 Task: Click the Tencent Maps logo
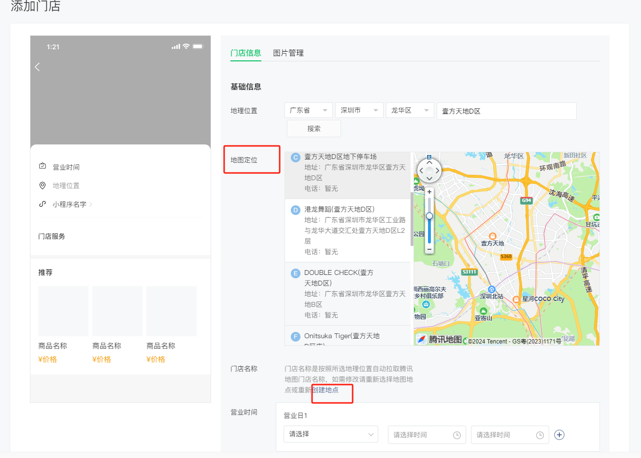439,339
